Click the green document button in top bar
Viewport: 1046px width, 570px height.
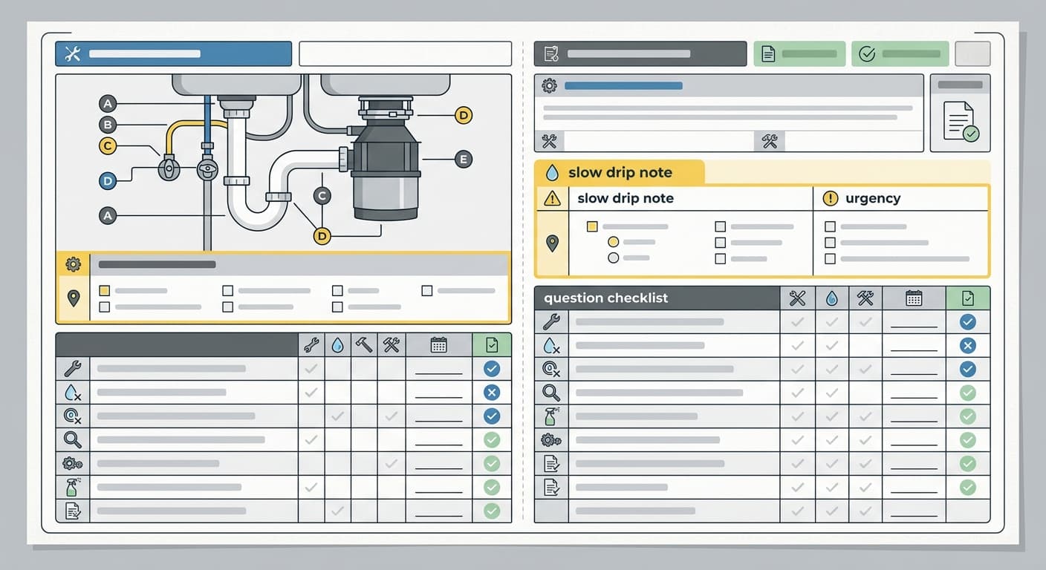[799, 54]
